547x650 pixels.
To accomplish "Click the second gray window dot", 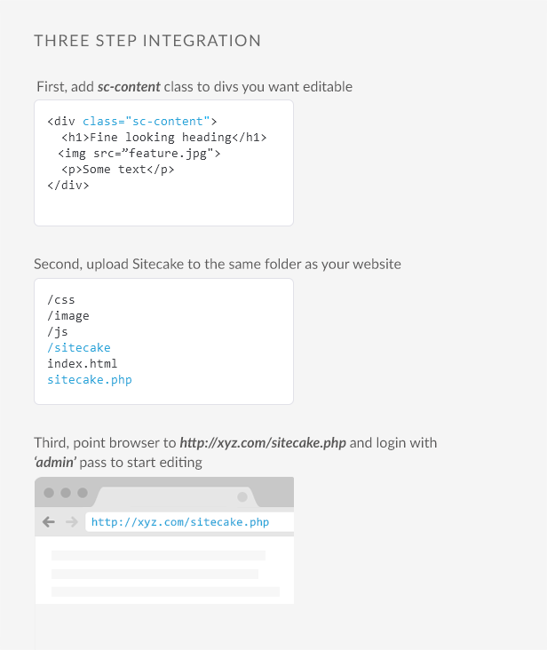I will pos(66,493).
